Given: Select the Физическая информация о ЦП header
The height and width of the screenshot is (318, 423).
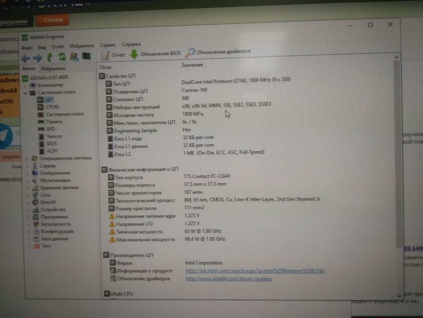Looking at the screenshot, I should [x=140, y=169].
